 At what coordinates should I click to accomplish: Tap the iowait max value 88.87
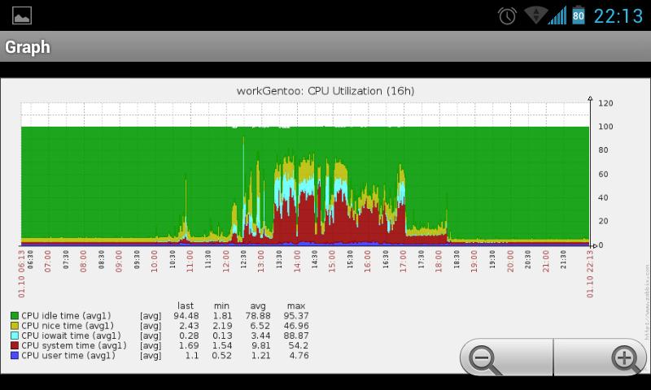296,336
